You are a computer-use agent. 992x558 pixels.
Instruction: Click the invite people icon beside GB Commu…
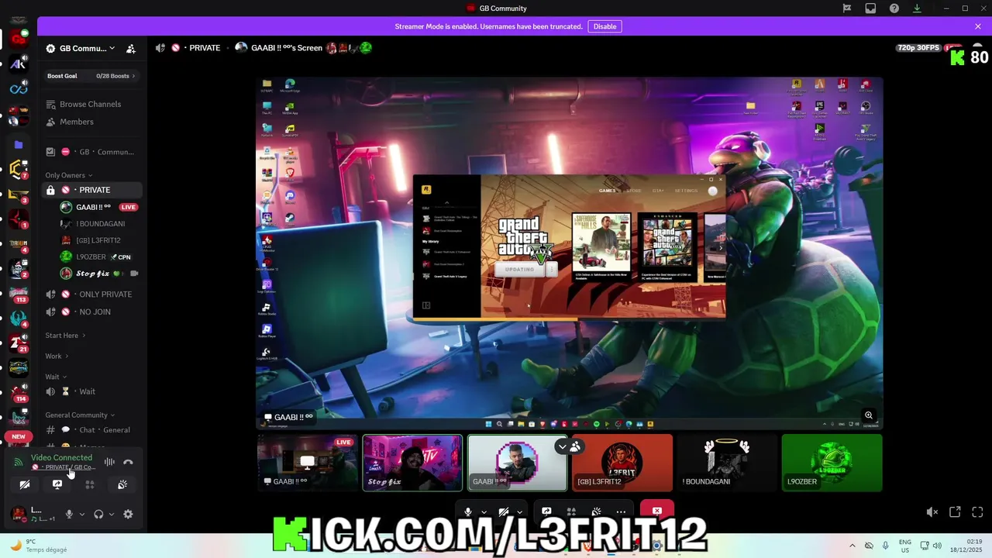131,48
